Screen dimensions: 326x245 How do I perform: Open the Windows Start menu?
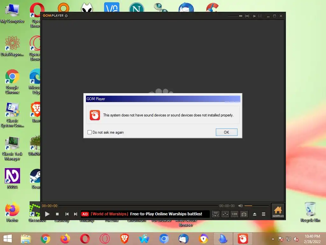(x=8, y=239)
